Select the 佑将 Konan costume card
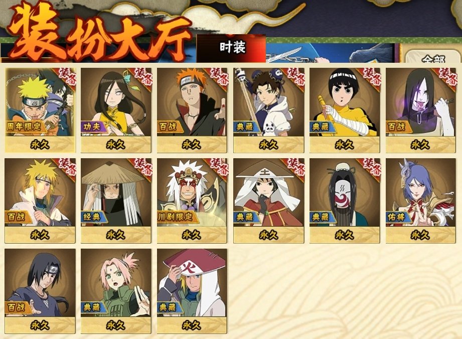The height and width of the screenshot is (339, 462). (x=421, y=201)
